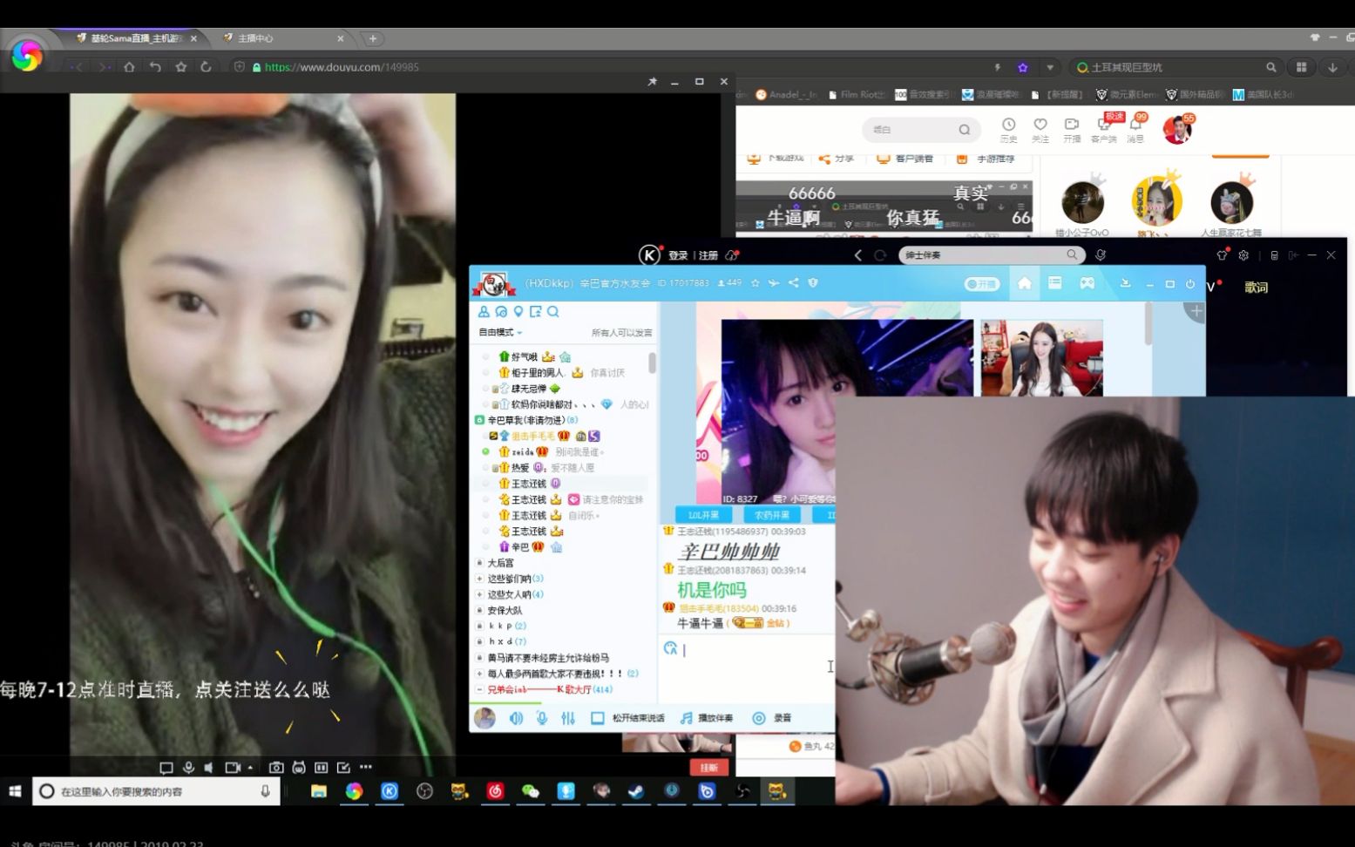Click the font style icon in the YY chat box
The width and height of the screenshot is (1355, 847).
pos(670,648)
